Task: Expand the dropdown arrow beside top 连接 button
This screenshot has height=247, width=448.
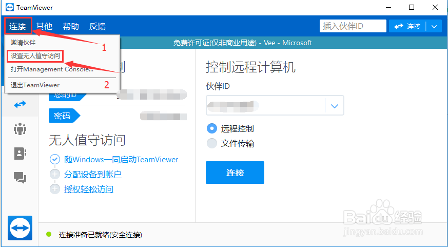Action: coord(434,27)
